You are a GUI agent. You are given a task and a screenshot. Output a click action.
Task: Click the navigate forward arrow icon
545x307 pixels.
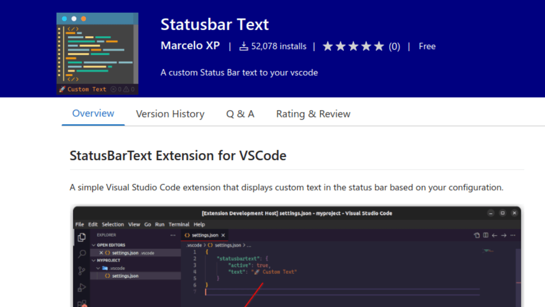(503, 235)
